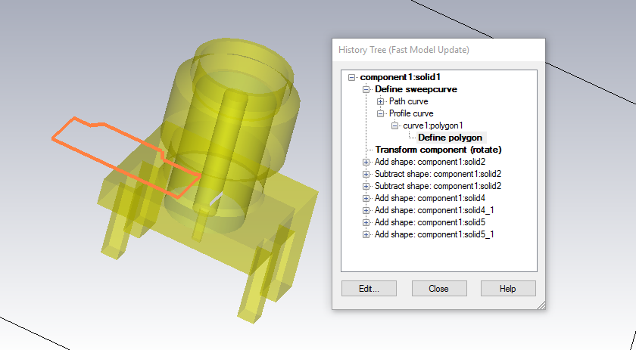The width and height of the screenshot is (636, 350).
Task: Collapse the curve1:polygon1 node
Action: [394, 125]
